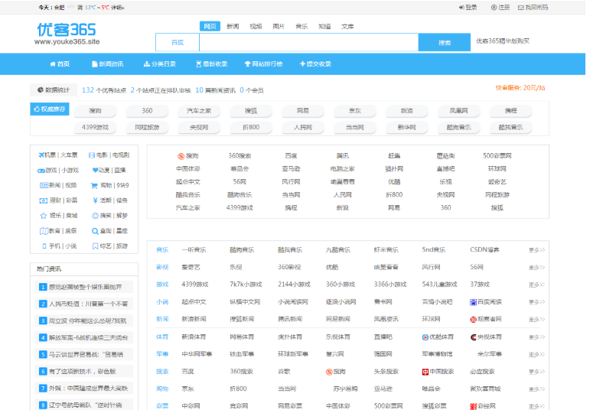Expand 更多>> in the 影视 row

pyautogui.click(x=536, y=268)
